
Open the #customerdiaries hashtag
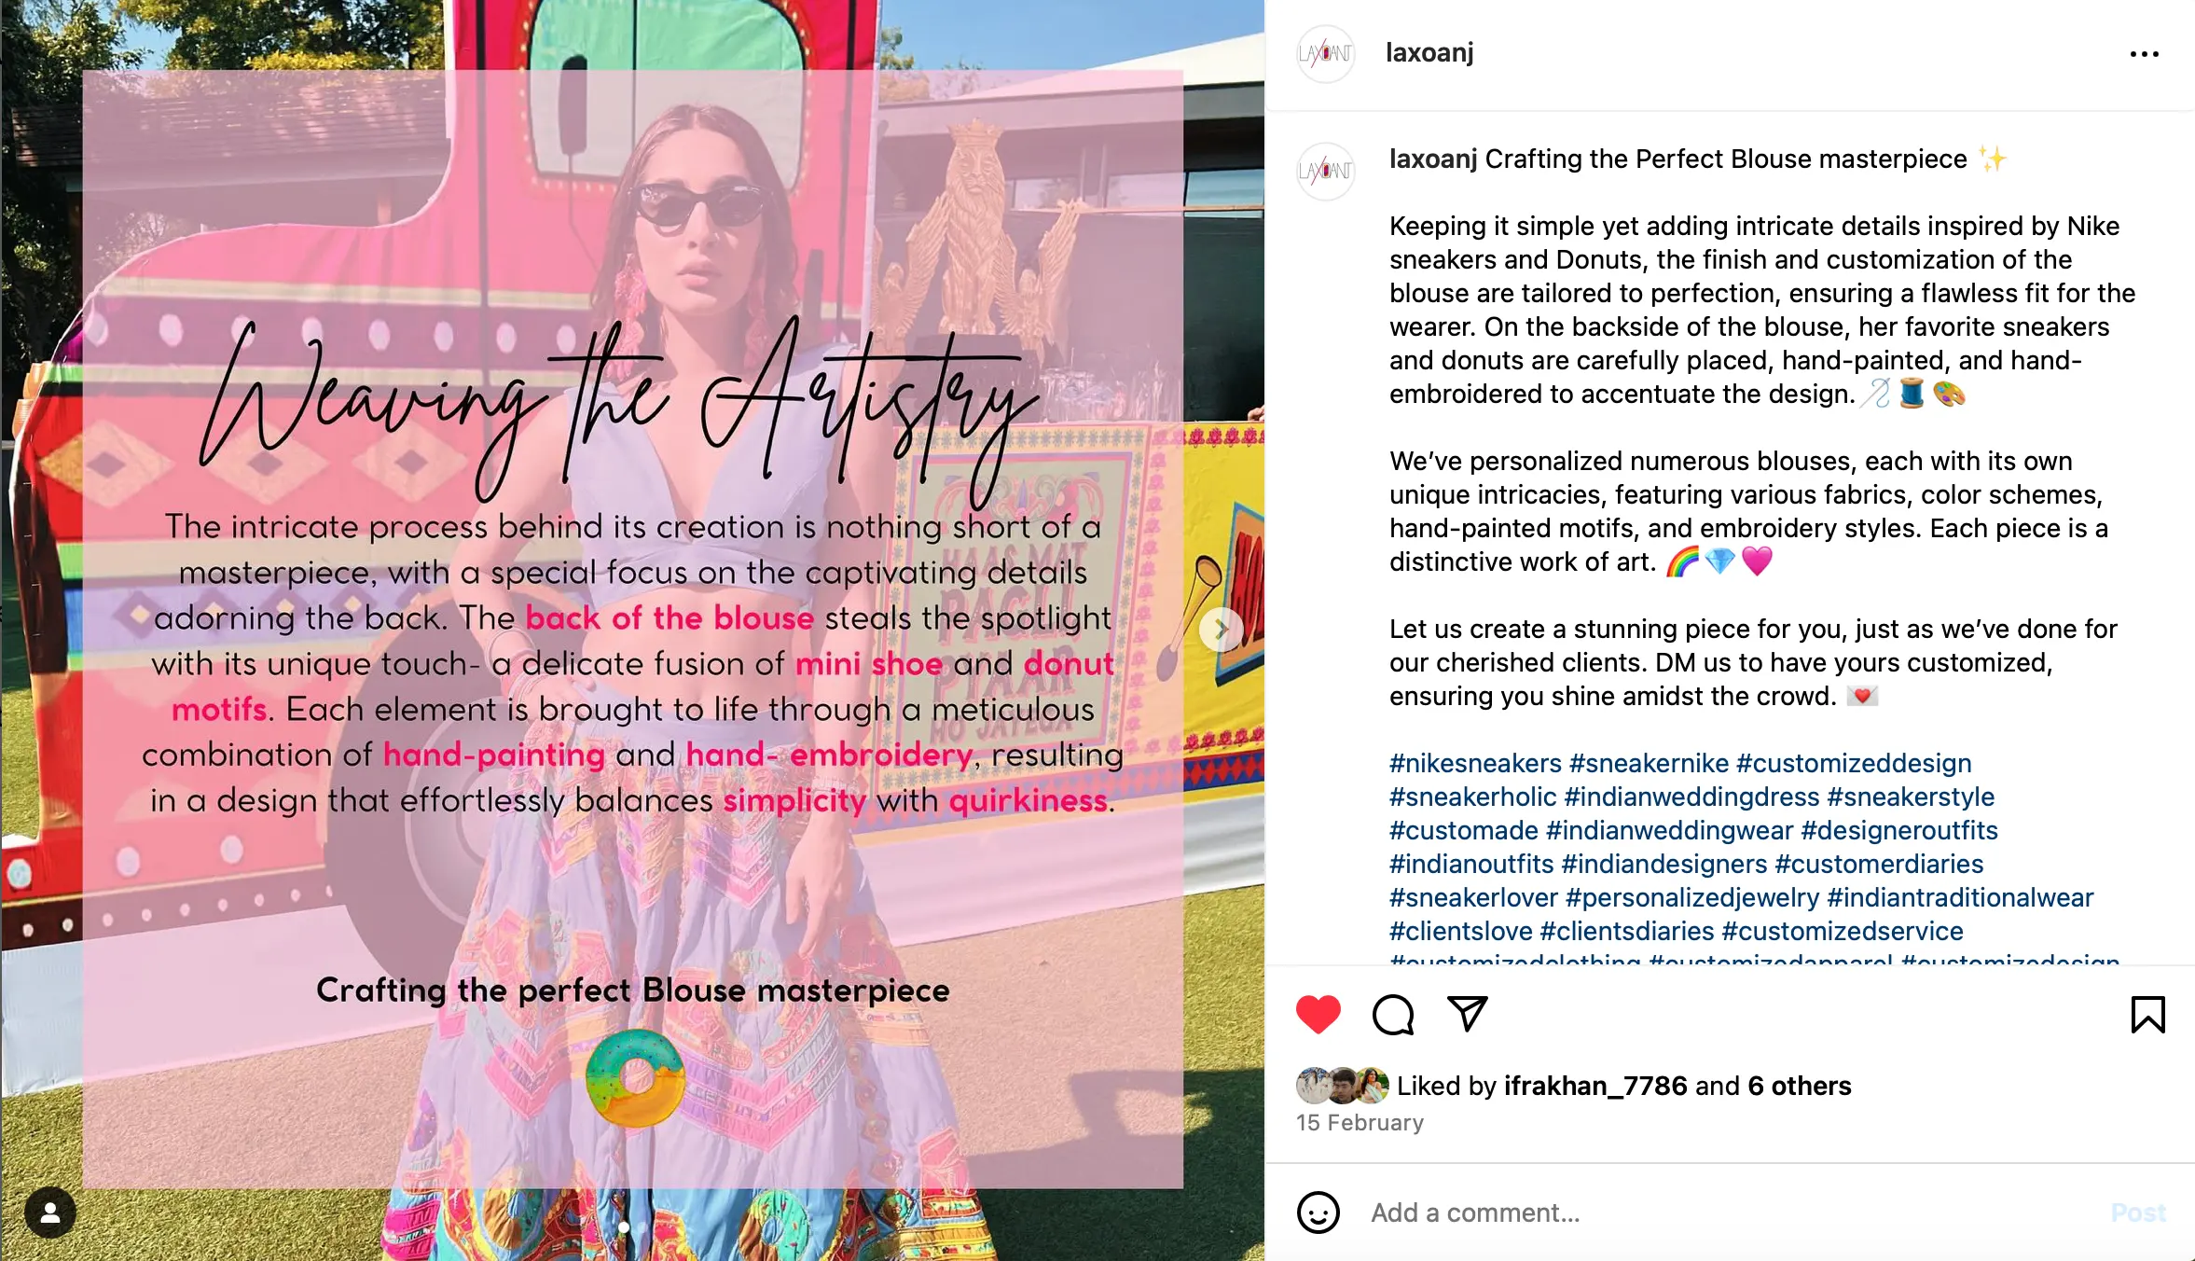[1879, 864]
